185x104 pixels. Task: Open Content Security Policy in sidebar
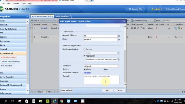[x=10, y=62]
